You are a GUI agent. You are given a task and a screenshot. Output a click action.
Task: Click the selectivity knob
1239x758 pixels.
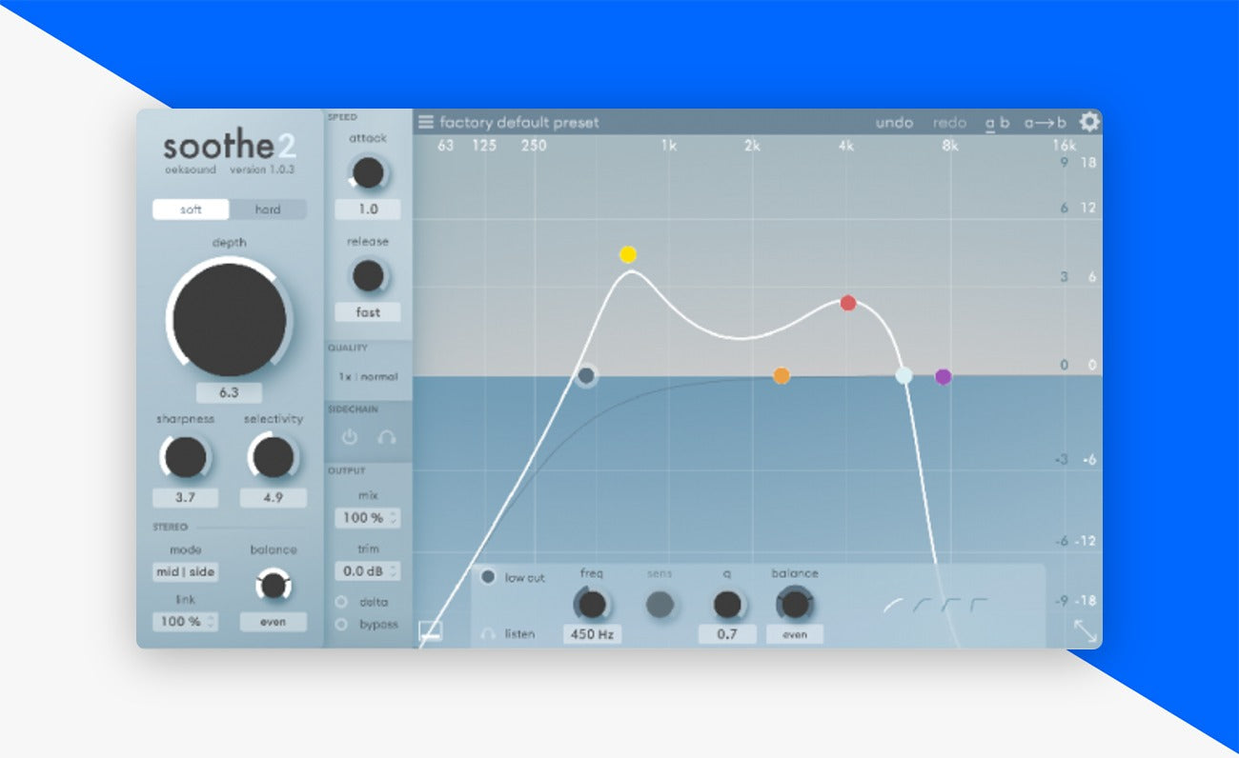pyautogui.click(x=274, y=457)
